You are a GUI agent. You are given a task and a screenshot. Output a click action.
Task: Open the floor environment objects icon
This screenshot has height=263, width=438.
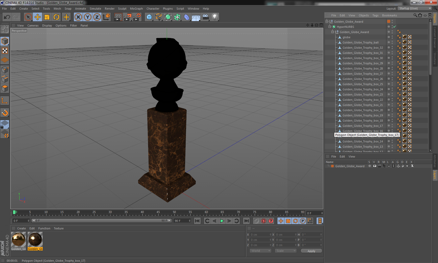pyautogui.click(x=196, y=17)
